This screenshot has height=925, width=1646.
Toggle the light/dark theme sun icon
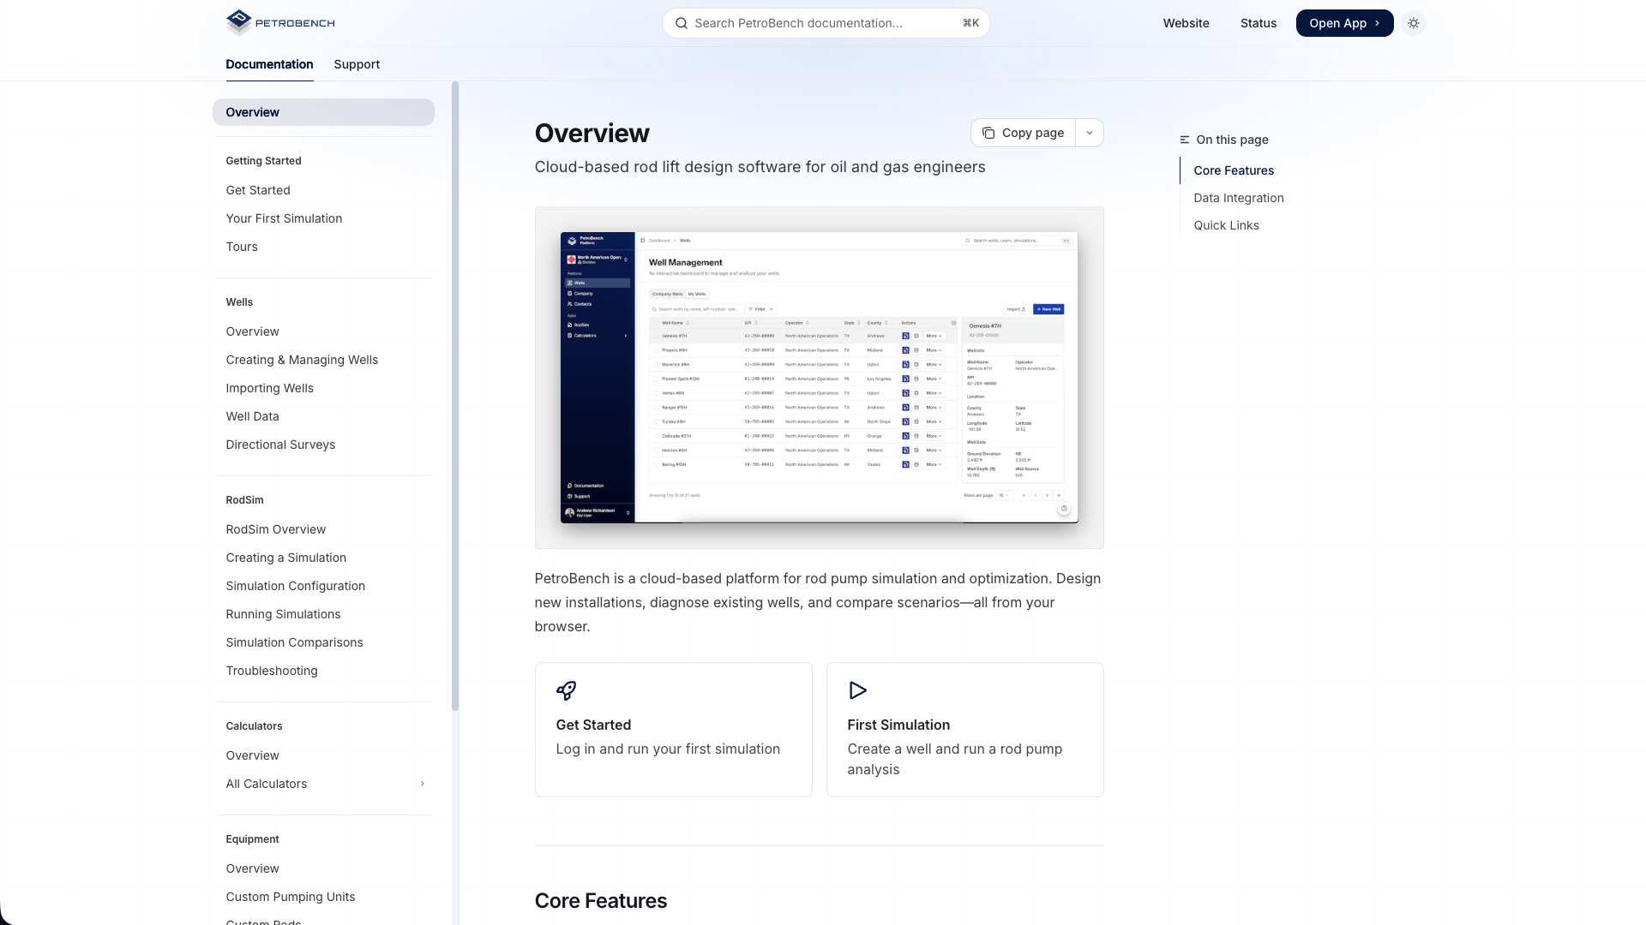click(x=1414, y=23)
